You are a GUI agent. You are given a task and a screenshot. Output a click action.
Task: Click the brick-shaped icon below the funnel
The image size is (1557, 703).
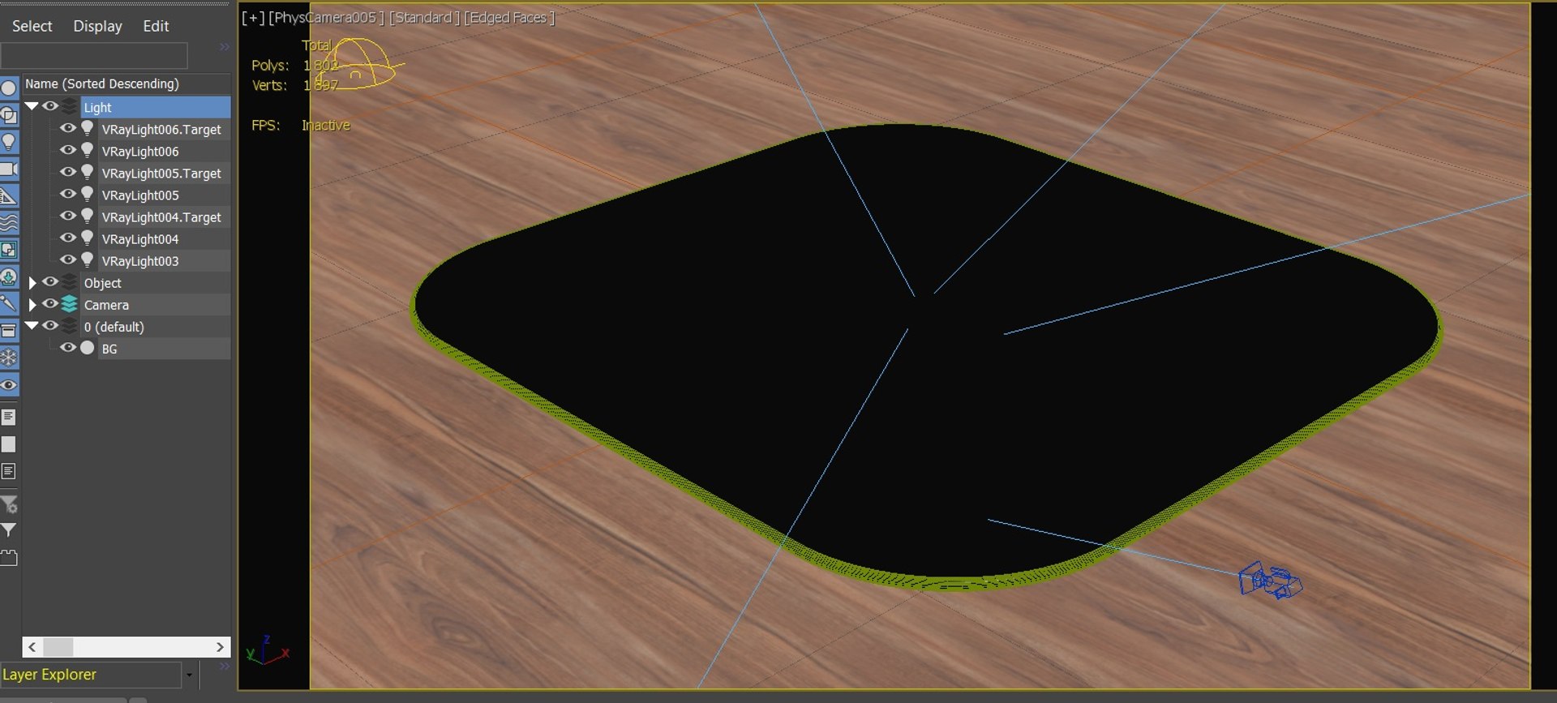[9, 558]
